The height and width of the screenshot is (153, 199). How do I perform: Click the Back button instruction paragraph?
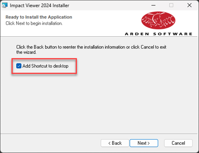(91, 50)
